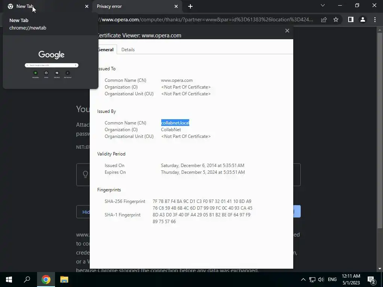This screenshot has width=383, height=287.
Task: Open the taskbar clock and date
Action: 351,280
